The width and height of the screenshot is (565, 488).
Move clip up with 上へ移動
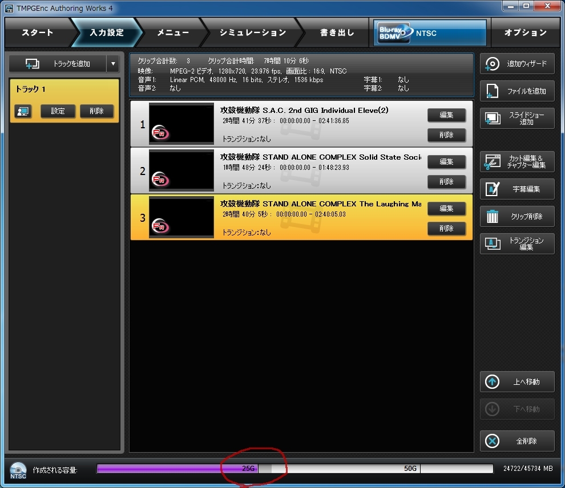[x=516, y=382]
